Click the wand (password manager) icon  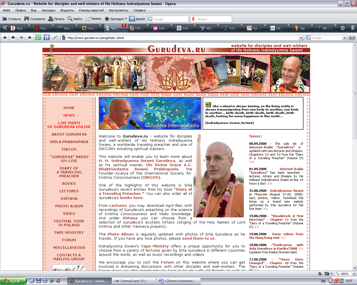click(55, 38)
